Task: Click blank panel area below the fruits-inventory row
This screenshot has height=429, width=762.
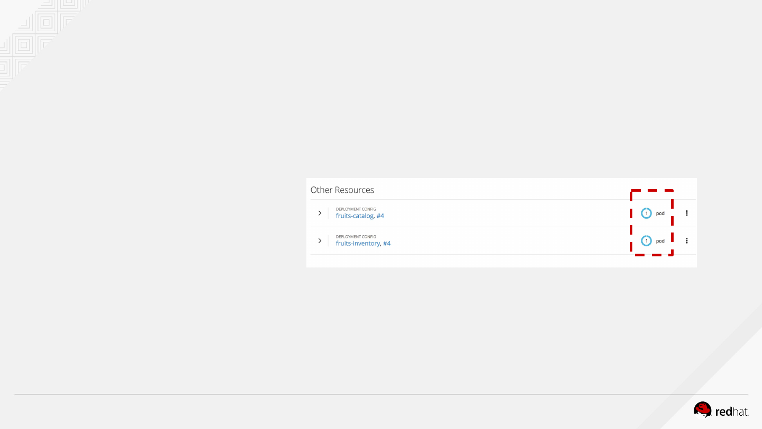Action: [476, 261]
